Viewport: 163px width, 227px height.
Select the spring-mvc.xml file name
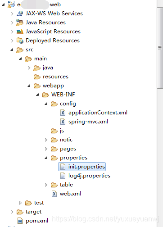pos(88,122)
